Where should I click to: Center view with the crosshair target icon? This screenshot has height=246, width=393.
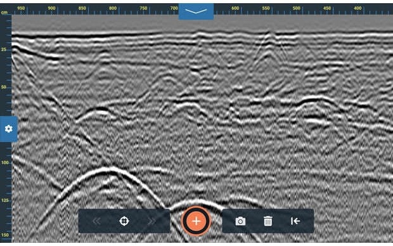tap(124, 221)
